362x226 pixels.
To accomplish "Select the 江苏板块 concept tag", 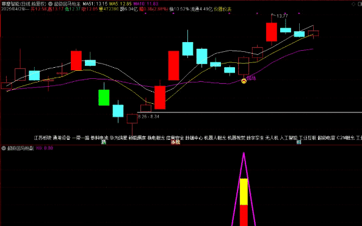I will click(43, 138).
